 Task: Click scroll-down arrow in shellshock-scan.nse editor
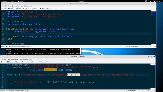(x=154, y=44)
